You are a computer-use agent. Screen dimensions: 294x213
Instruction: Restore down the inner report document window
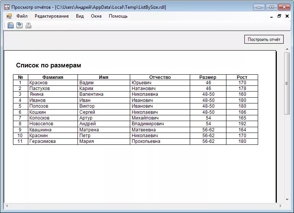(279, 16)
